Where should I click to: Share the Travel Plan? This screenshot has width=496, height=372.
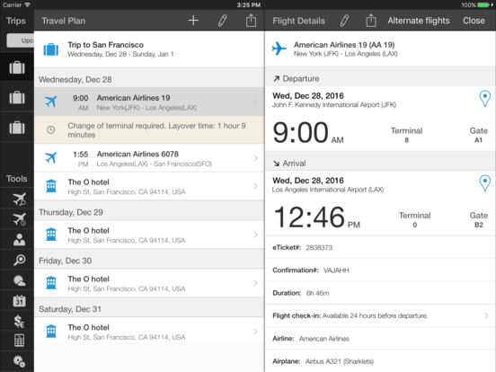coord(251,21)
